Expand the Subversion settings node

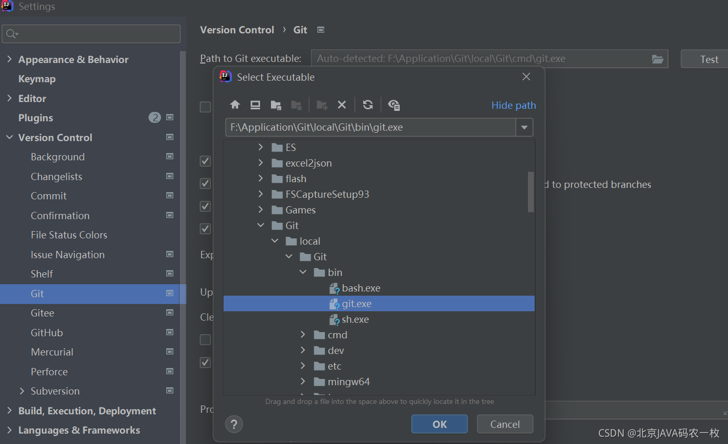point(22,391)
